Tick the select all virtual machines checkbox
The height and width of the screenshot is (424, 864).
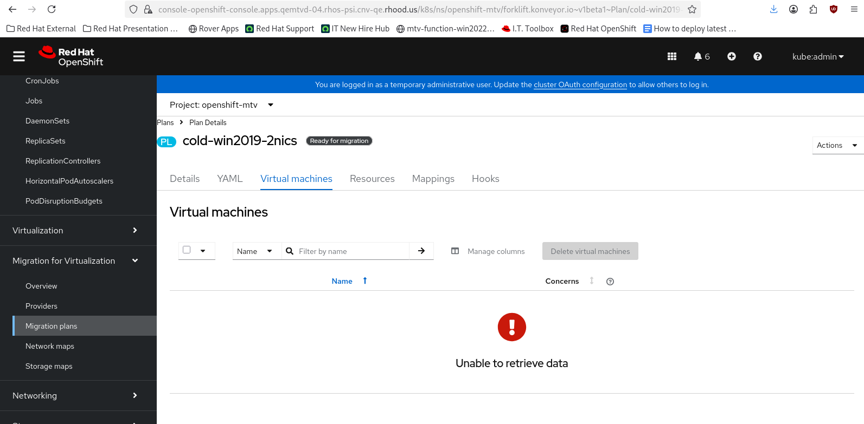[x=187, y=250]
